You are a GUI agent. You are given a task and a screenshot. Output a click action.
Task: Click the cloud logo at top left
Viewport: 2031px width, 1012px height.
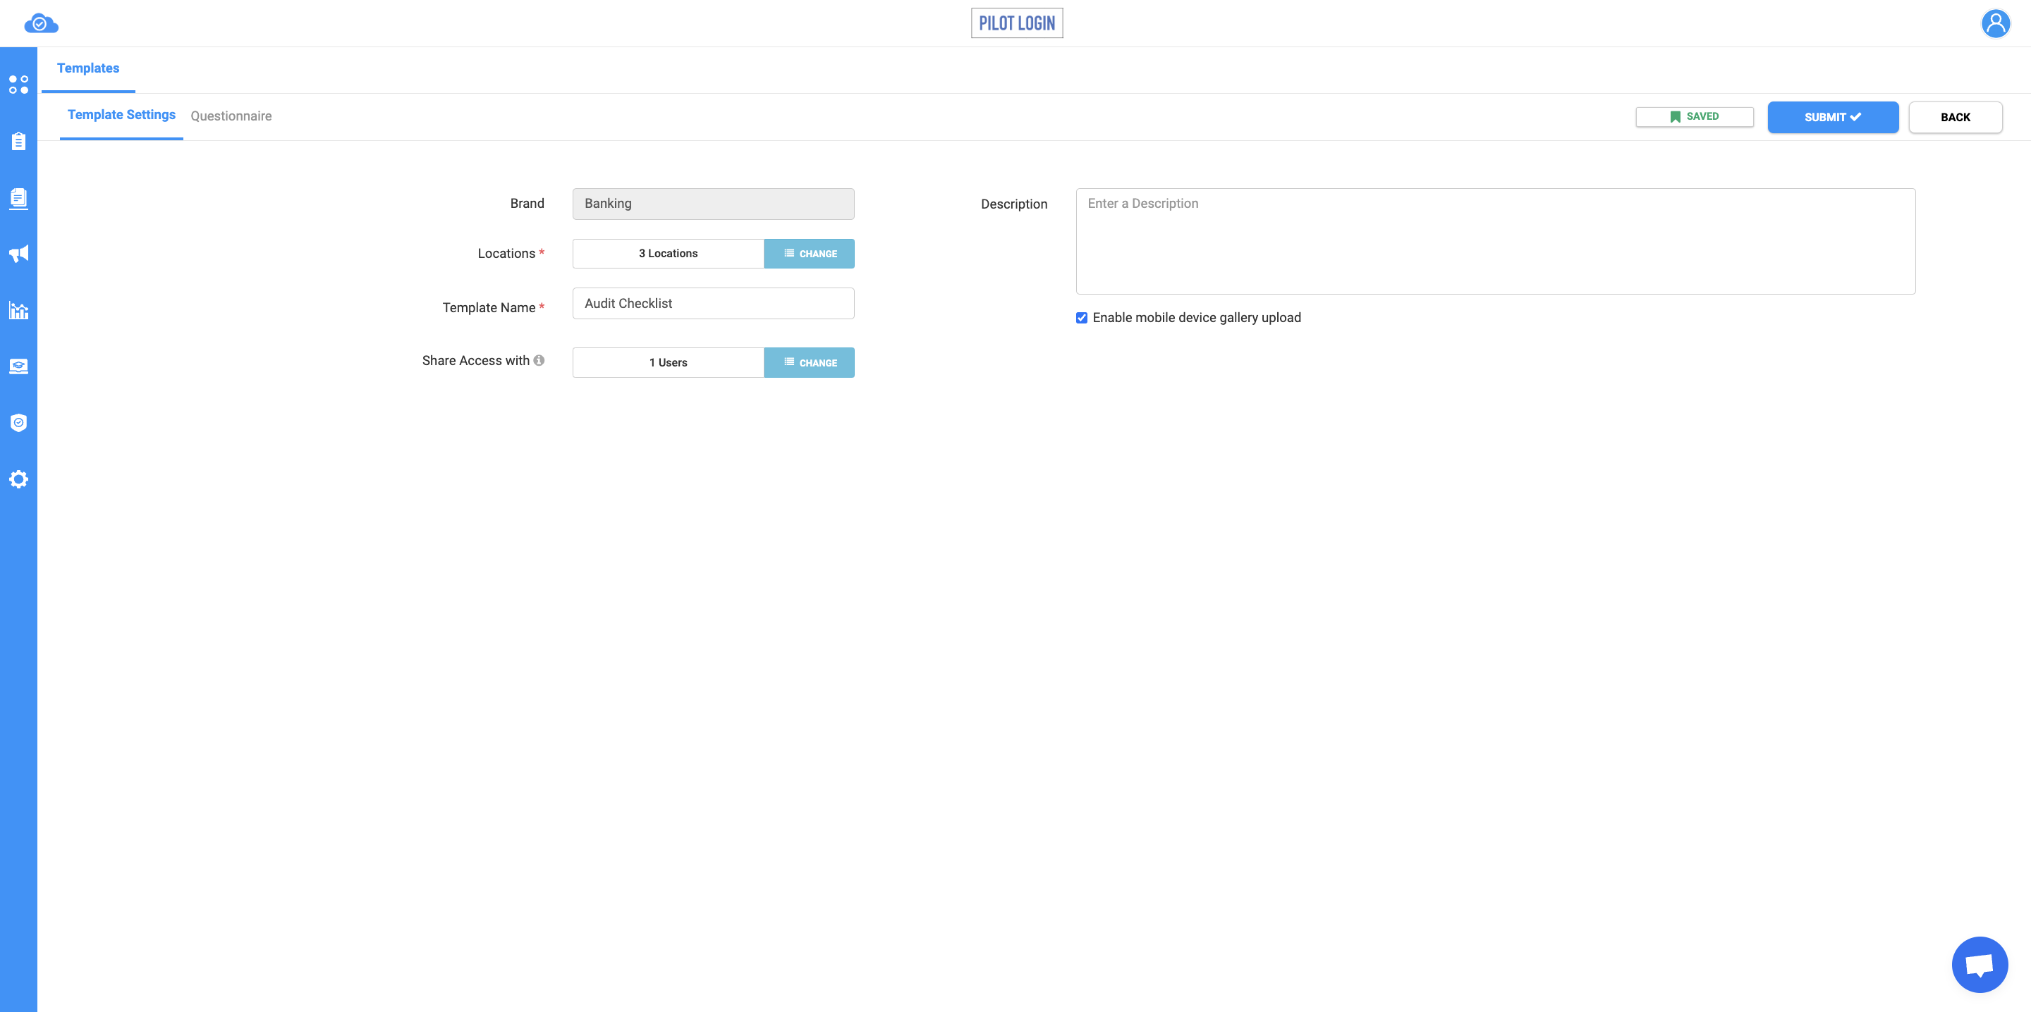41,24
